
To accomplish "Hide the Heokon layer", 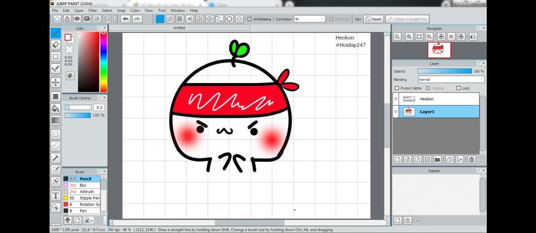I will click(396, 99).
